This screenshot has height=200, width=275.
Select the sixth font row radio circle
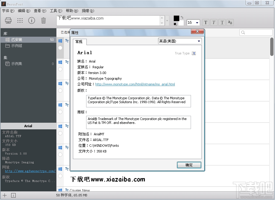coord(60,155)
